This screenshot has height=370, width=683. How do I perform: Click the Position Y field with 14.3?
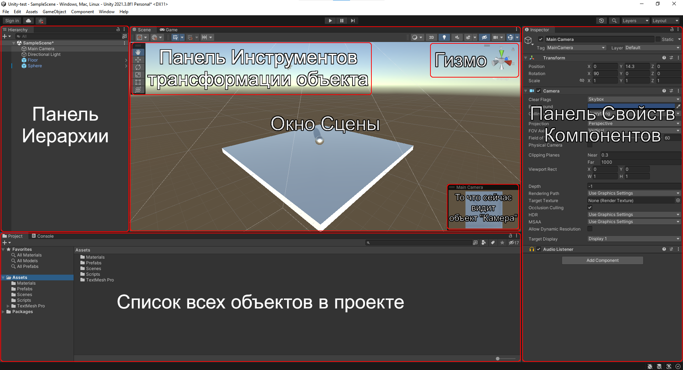637,67
